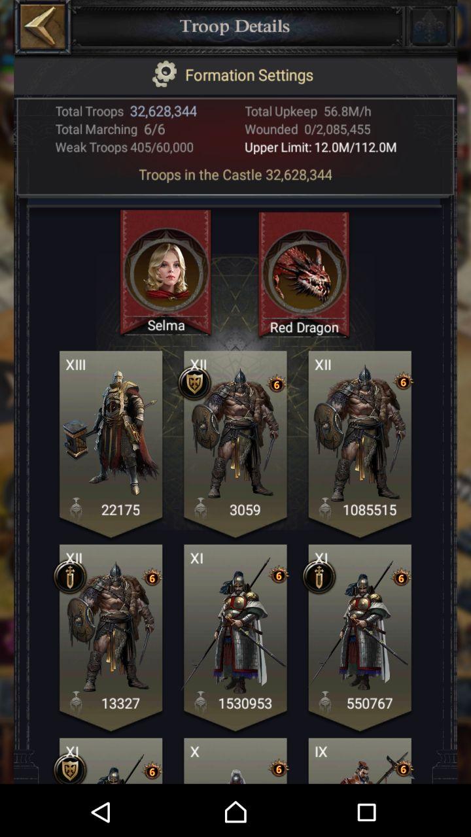
Task: Select Red Dragon portrait
Action: click(x=304, y=274)
